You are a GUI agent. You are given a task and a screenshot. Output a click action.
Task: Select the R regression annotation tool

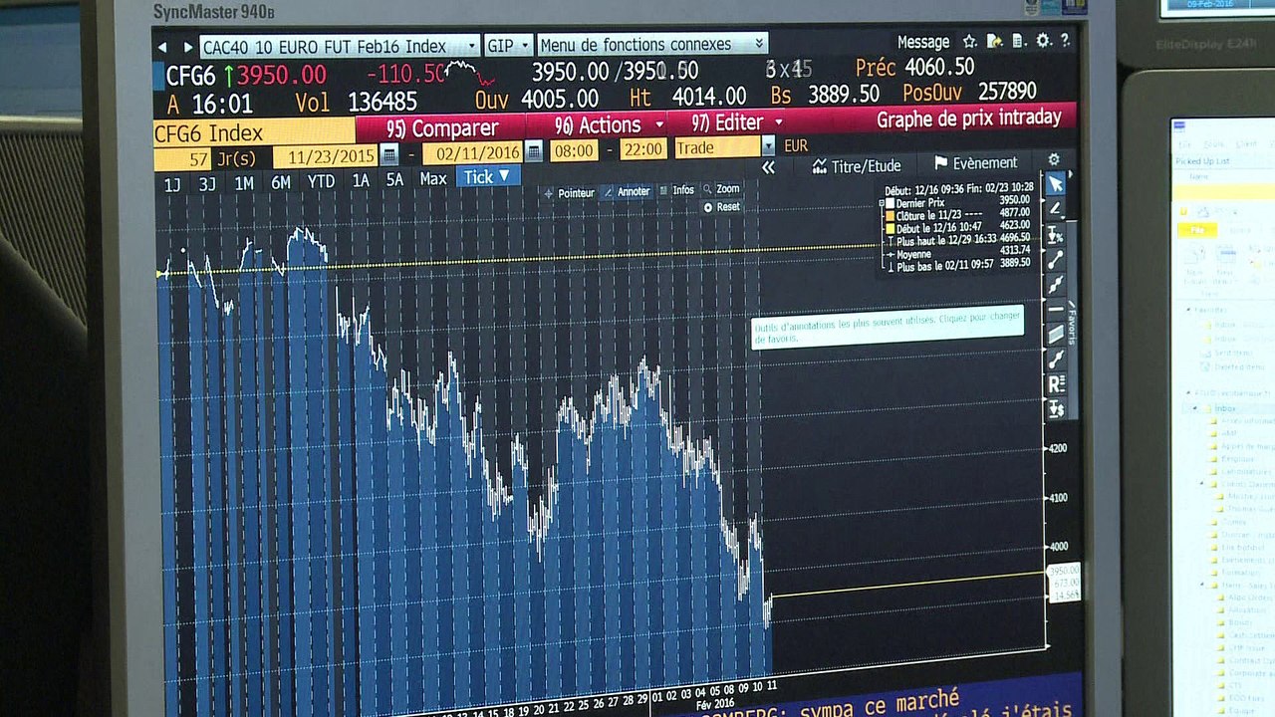1056,383
